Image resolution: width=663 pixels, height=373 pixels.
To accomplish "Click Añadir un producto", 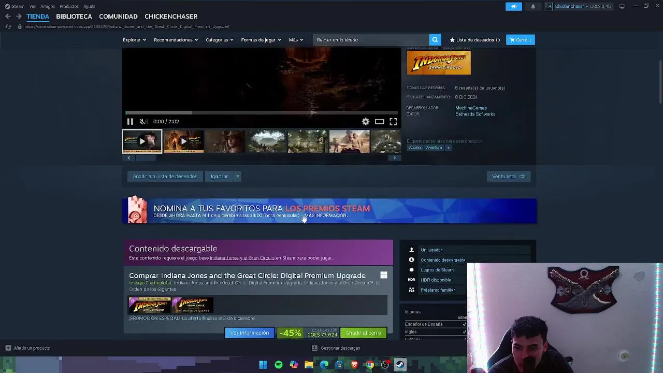I will coord(28,348).
